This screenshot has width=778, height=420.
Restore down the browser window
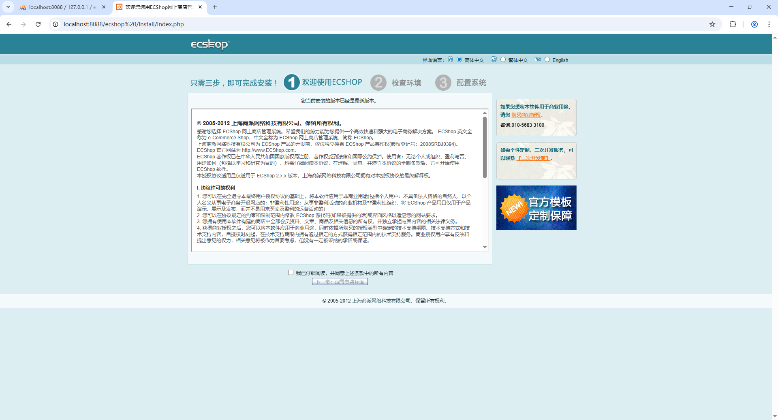(750, 7)
